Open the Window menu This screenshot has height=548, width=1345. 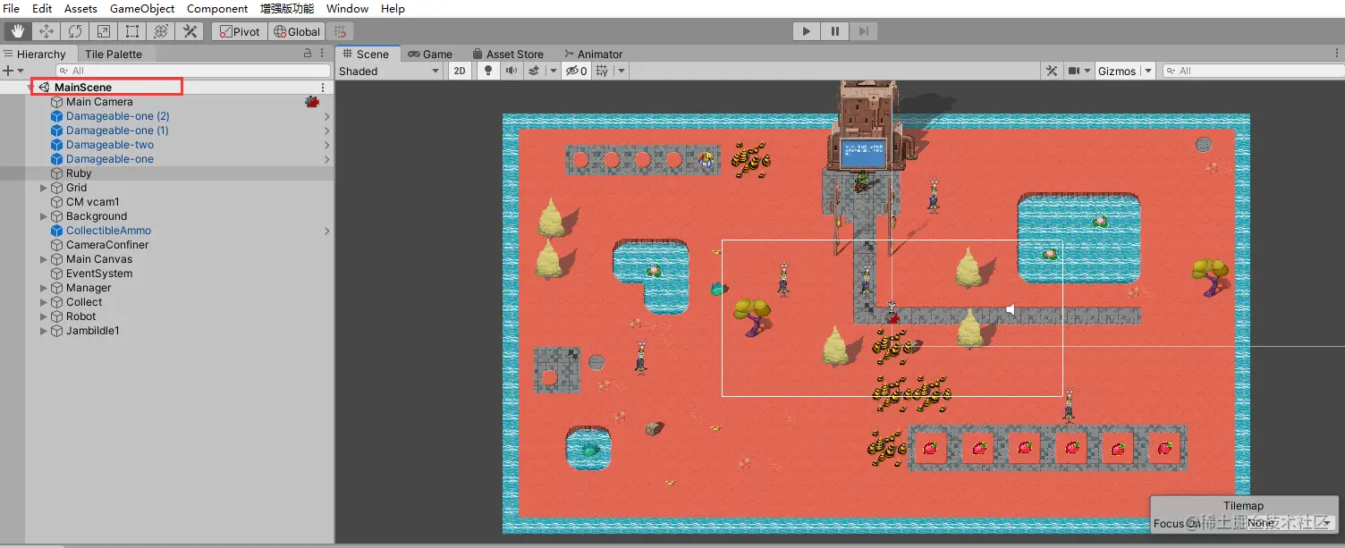point(347,8)
